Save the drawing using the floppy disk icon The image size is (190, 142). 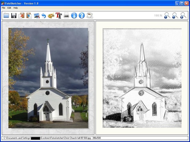[14, 15]
